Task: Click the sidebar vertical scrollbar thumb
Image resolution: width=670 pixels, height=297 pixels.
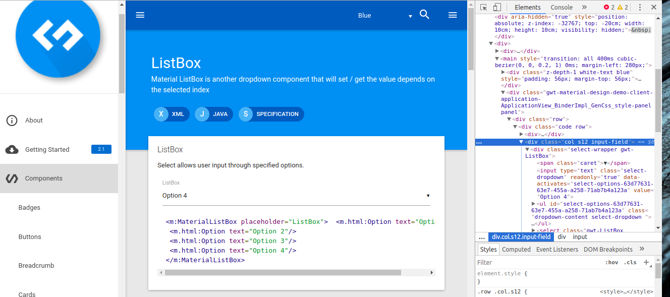Action: tap(122, 53)
